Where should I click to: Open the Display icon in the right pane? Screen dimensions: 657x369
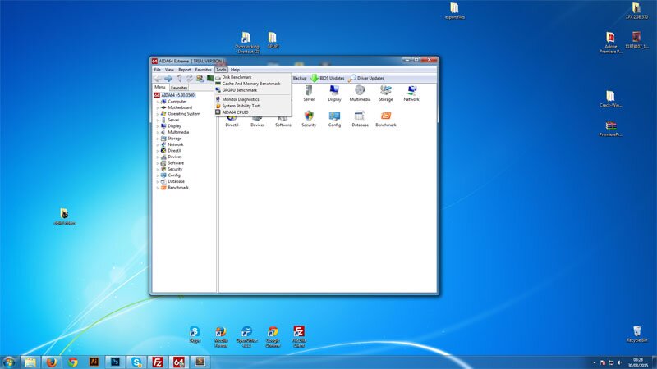tap(334, 93)
